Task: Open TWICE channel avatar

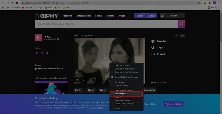Action: tap(38, 38)
